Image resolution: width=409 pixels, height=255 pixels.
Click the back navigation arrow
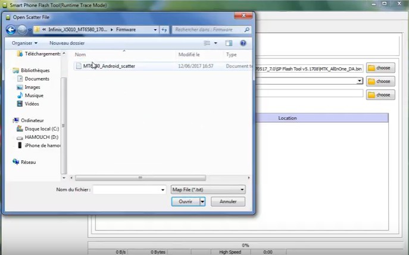11,29
